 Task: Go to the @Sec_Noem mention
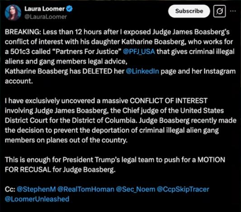136,189
